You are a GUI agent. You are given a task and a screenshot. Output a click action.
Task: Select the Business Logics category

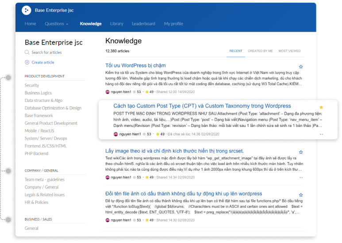38,93
